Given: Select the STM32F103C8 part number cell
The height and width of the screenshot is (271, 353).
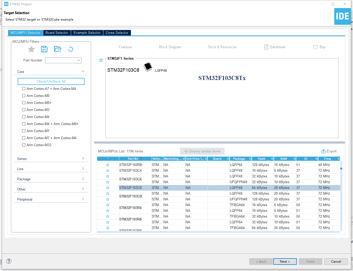Looking at the screenshot, I should pos(135,188).
